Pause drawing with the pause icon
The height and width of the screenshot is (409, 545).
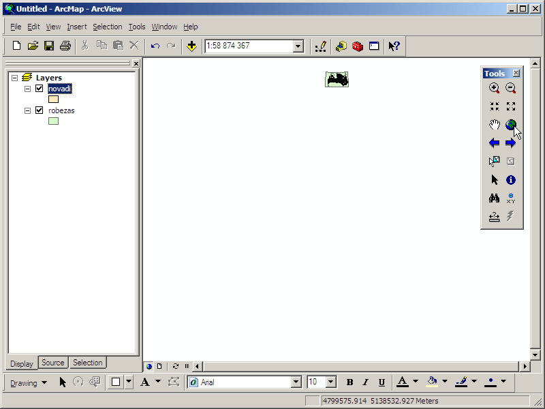187,366
